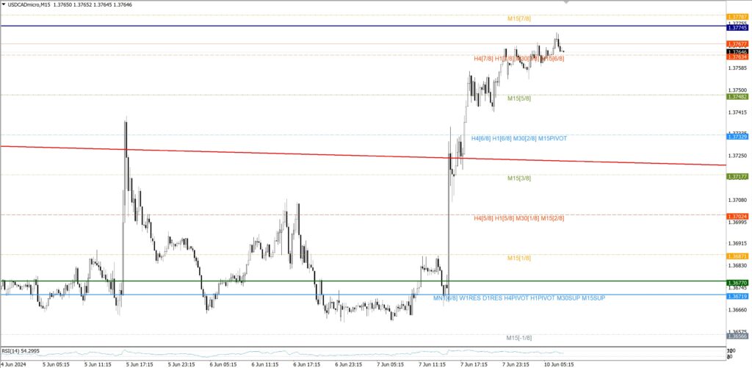Click the olive 1.37177 price tag
752x368 pixels.
point(737,176)
